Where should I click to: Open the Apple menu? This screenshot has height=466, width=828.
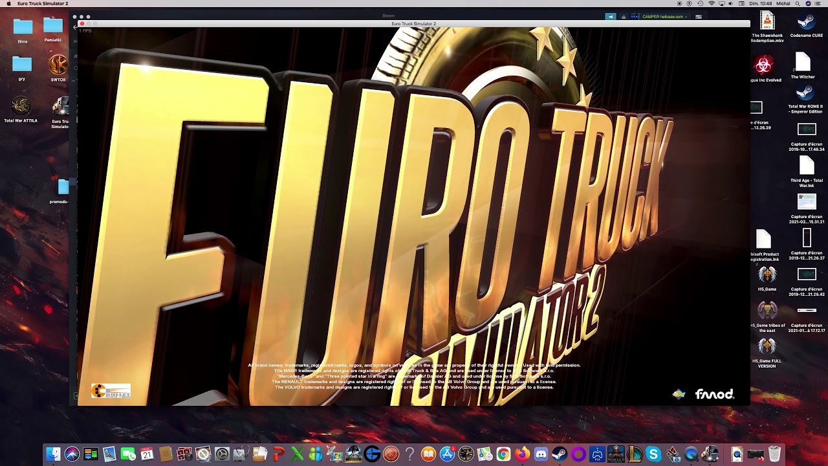[x=8, y=4]
